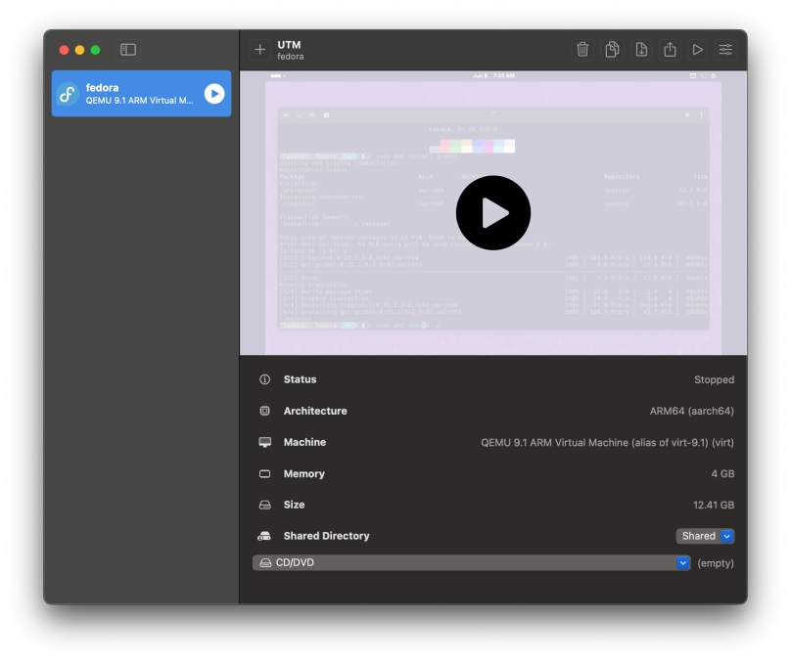Click the "Memory" label
Screen dimensions: 791x662
pos(304,473)
